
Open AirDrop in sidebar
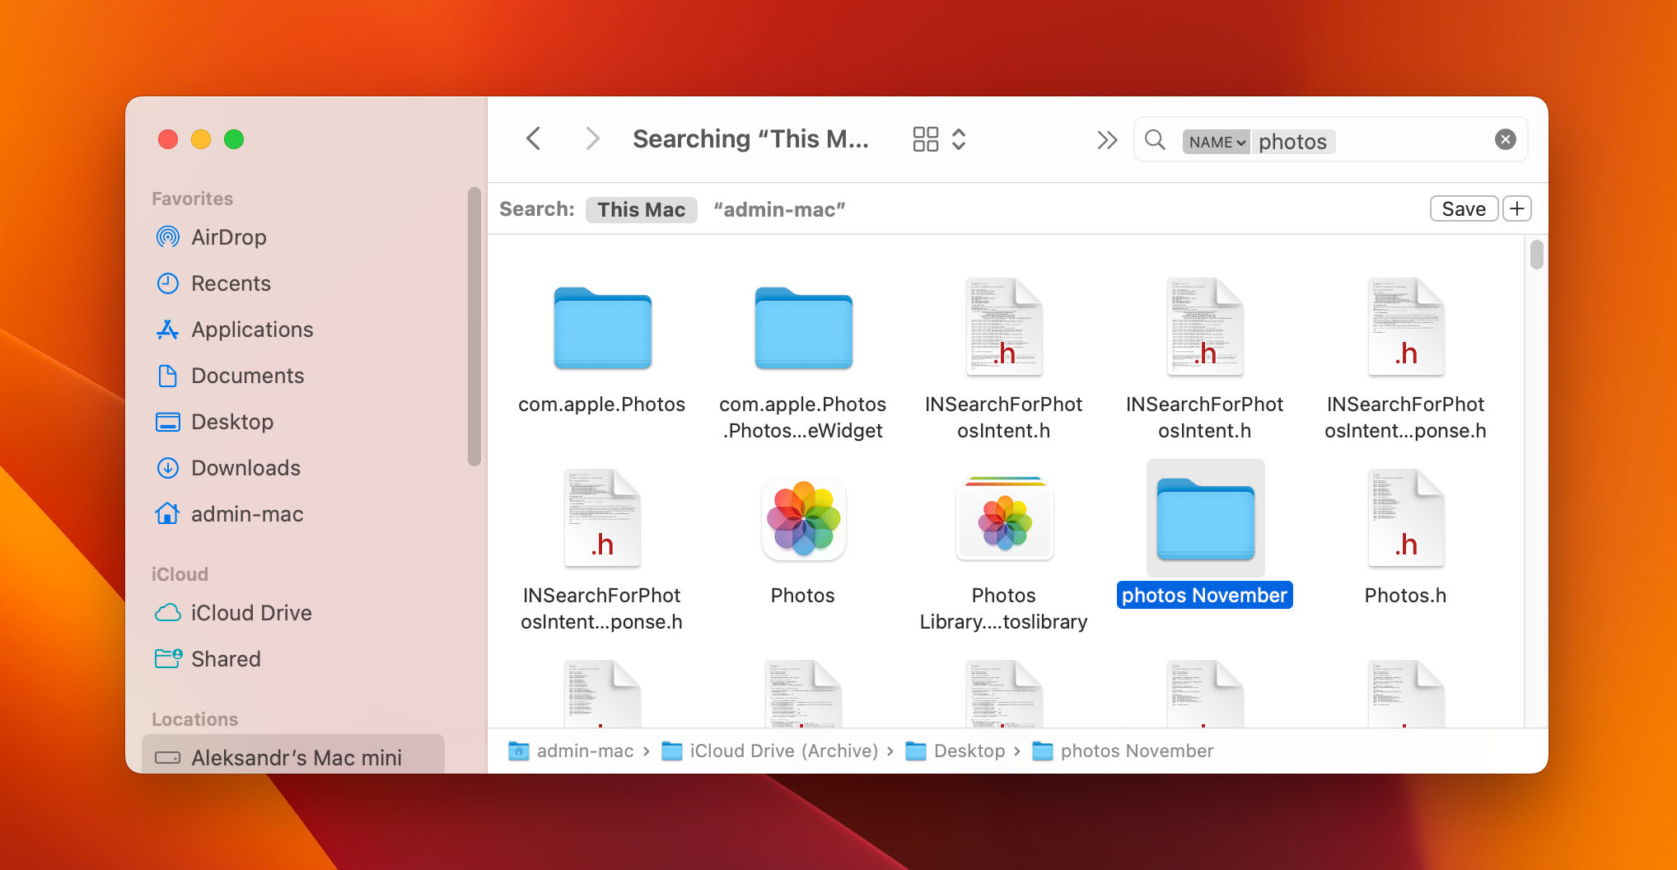pos(227,237)
